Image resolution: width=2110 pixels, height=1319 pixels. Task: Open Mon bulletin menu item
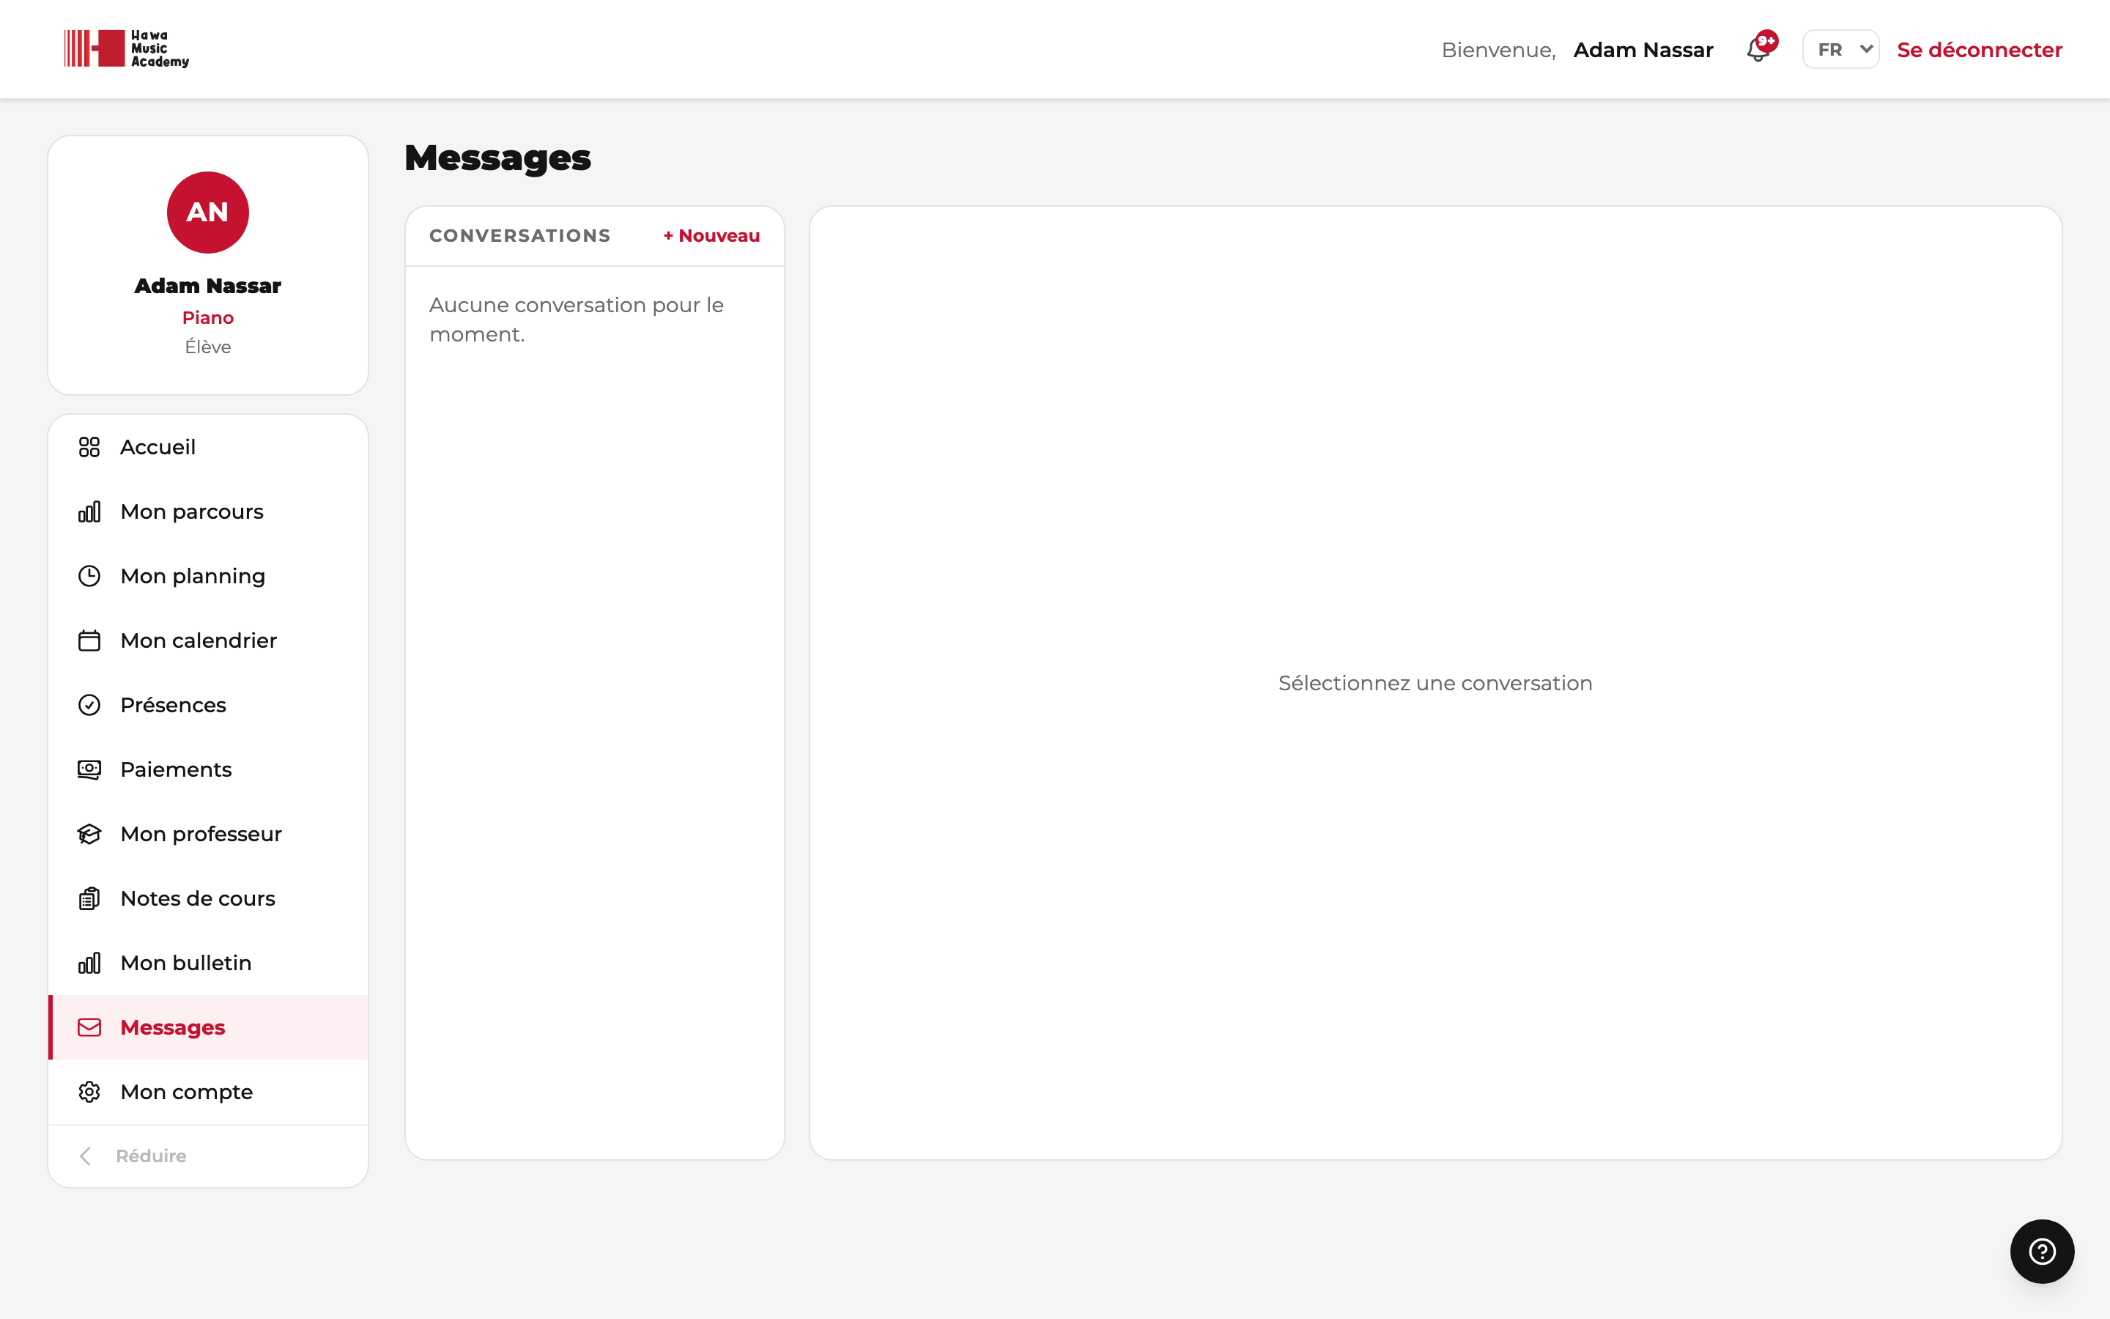tap(208, 963)
